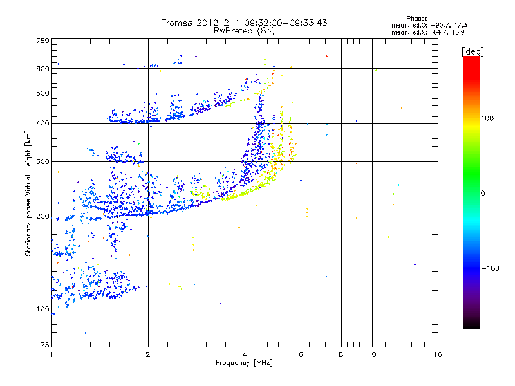Select the 'mean, sd,X: 84.7, 18.9' line
Viewport: 515px width, 386px height.
tap(427, 33)
